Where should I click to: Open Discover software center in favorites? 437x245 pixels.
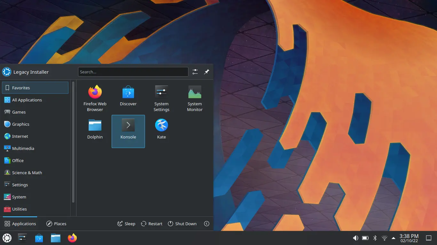tap(128, 98)
